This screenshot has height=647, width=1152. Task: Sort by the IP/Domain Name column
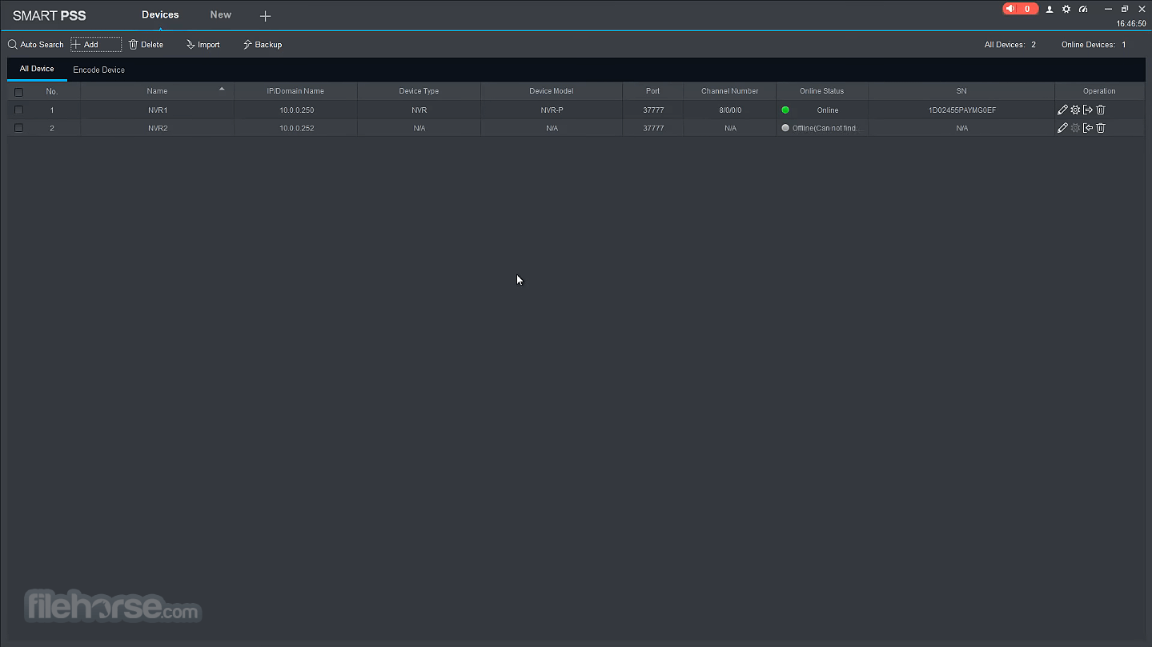295,91
